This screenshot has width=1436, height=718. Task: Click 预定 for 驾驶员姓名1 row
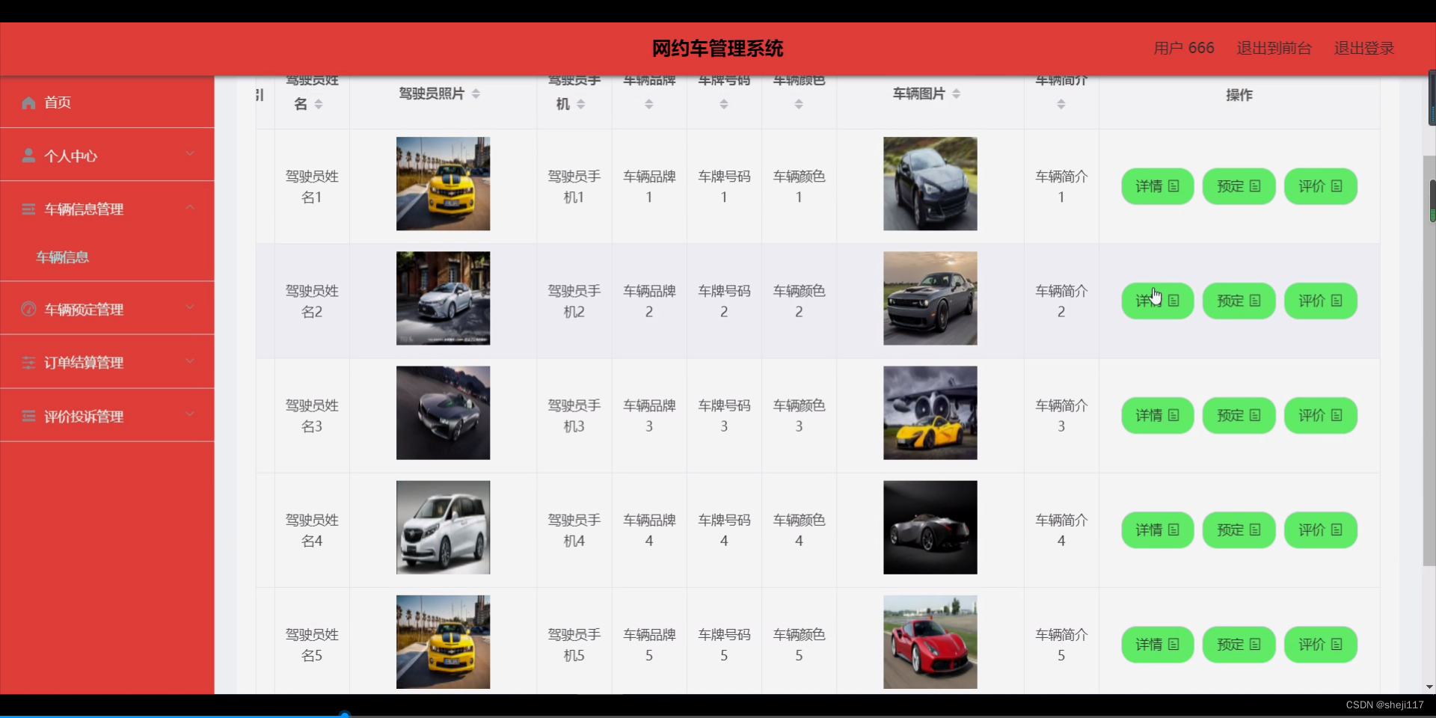(x=1239, y=186)
